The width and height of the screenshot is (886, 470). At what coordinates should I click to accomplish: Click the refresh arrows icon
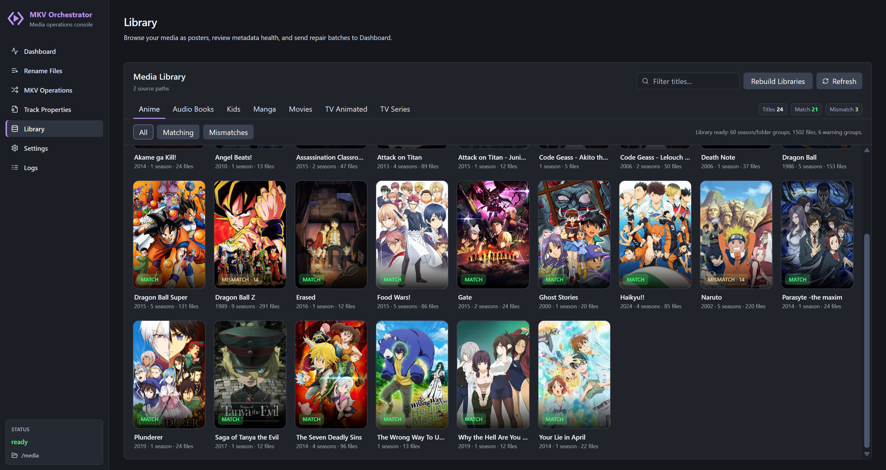tap(825, 81)
